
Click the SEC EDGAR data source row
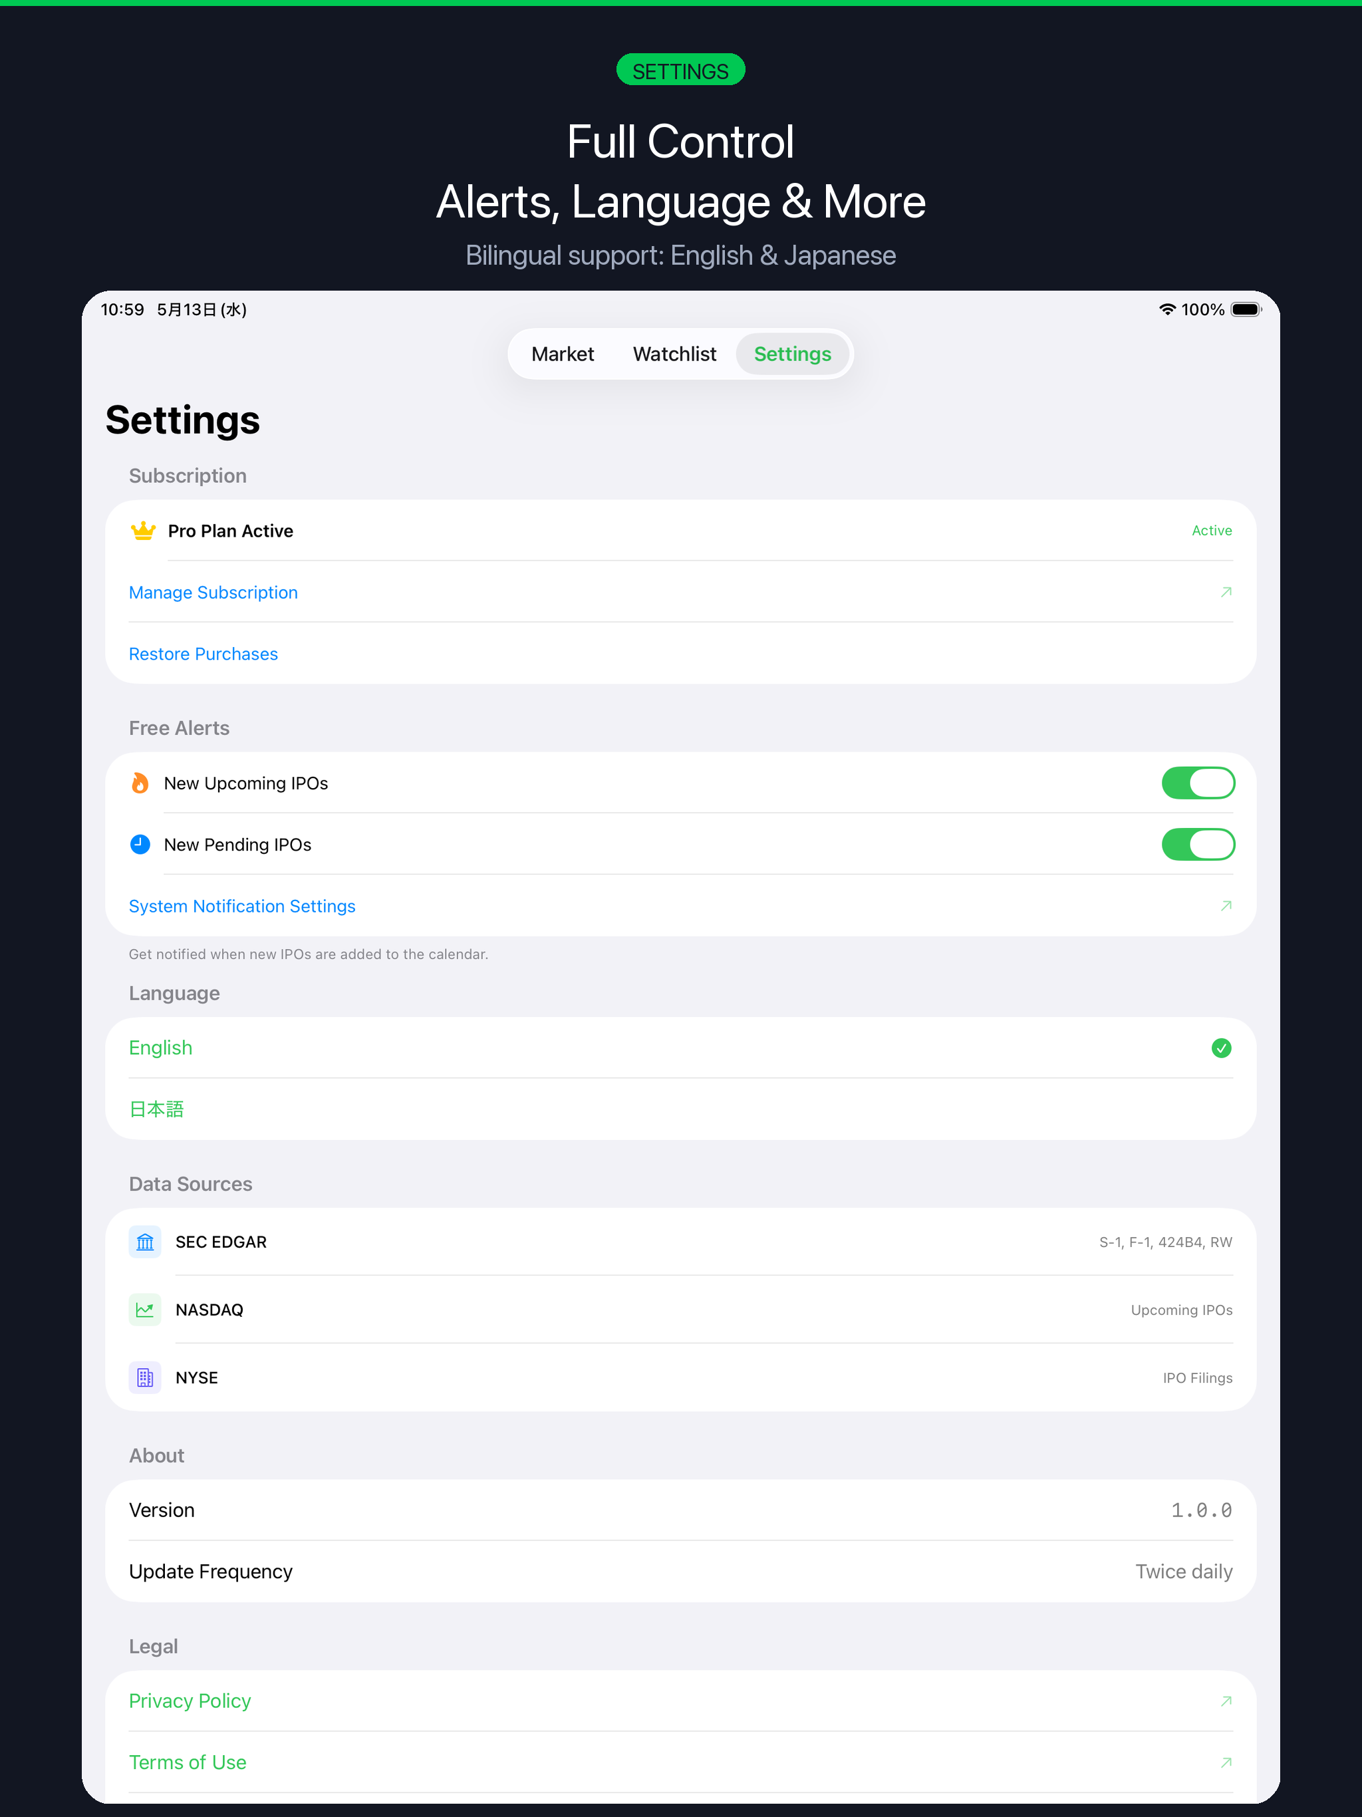pyautogui.click(x=680, y=1242)
